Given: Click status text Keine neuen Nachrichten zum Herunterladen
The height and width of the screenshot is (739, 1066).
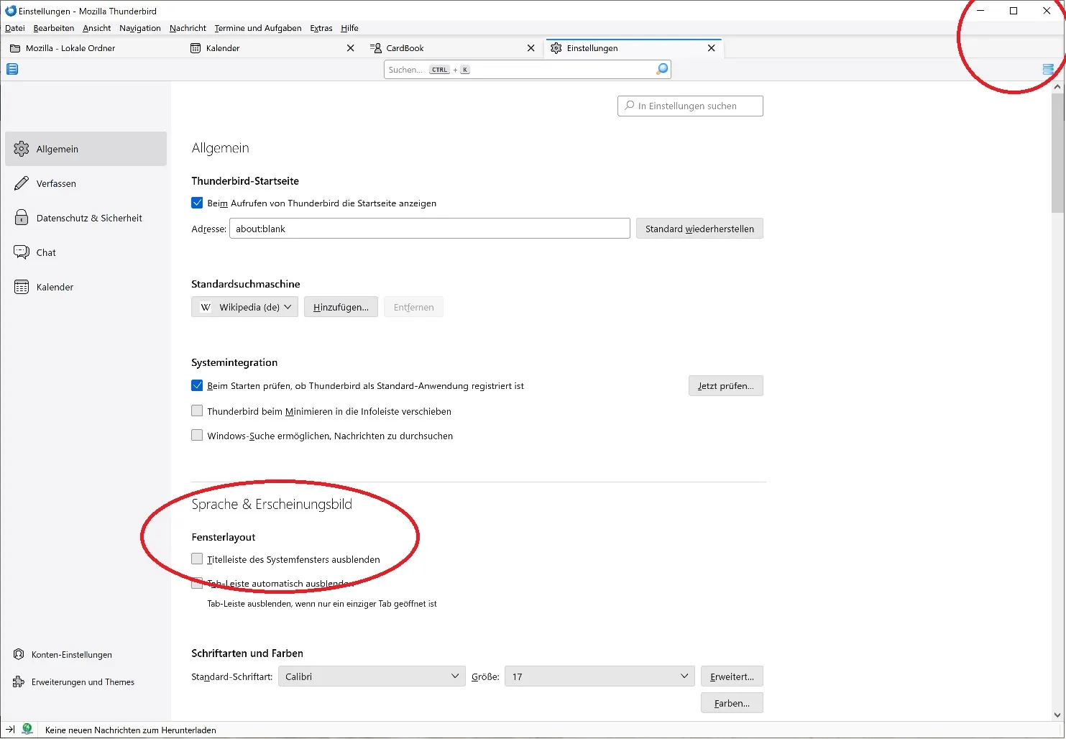Looking at the screenshot, I should coord(130,730).
